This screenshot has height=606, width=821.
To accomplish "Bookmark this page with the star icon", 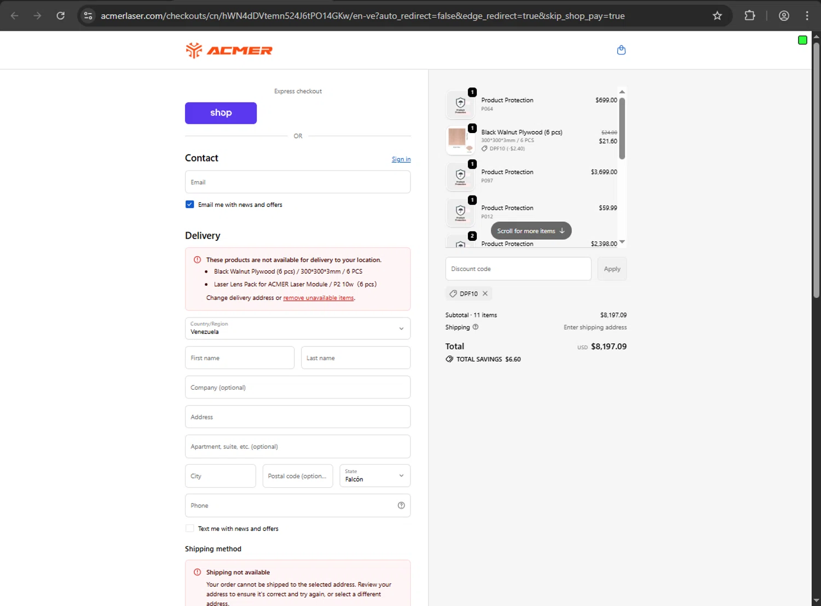I will tap(717, 16).
